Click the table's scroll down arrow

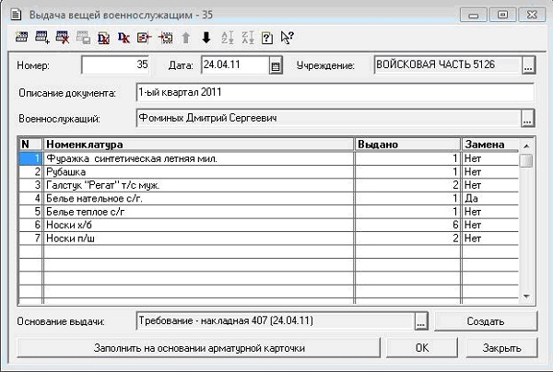[526, 296]
